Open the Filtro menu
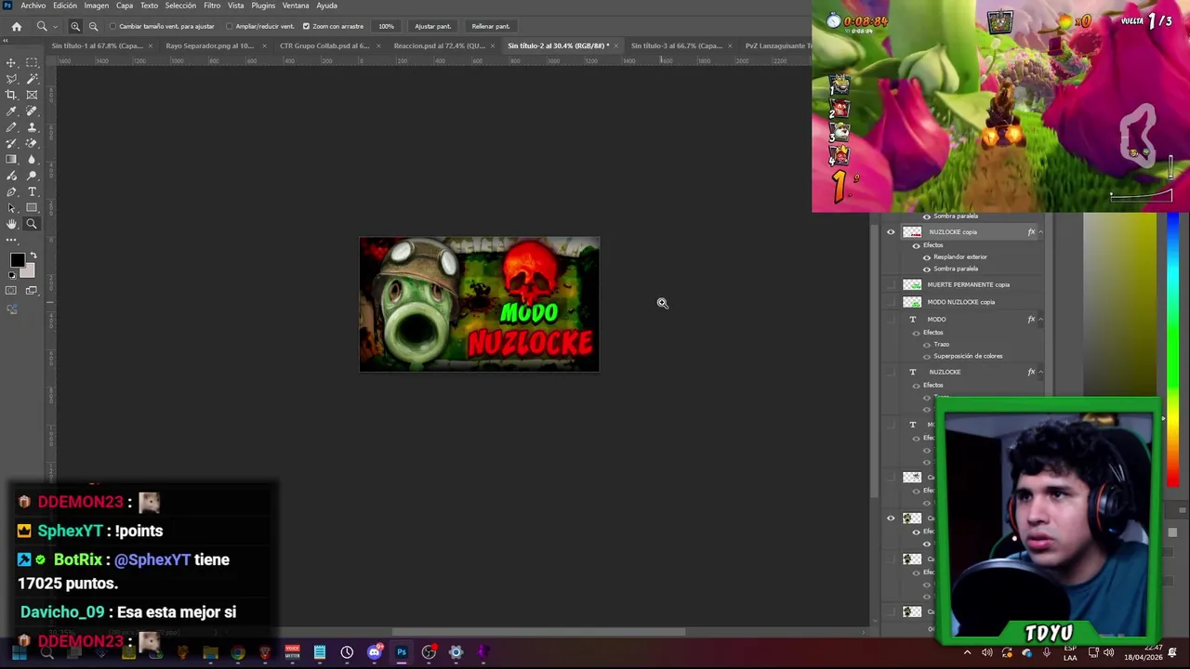Viewport: 1190px width, 669px height. click(212, 6)
